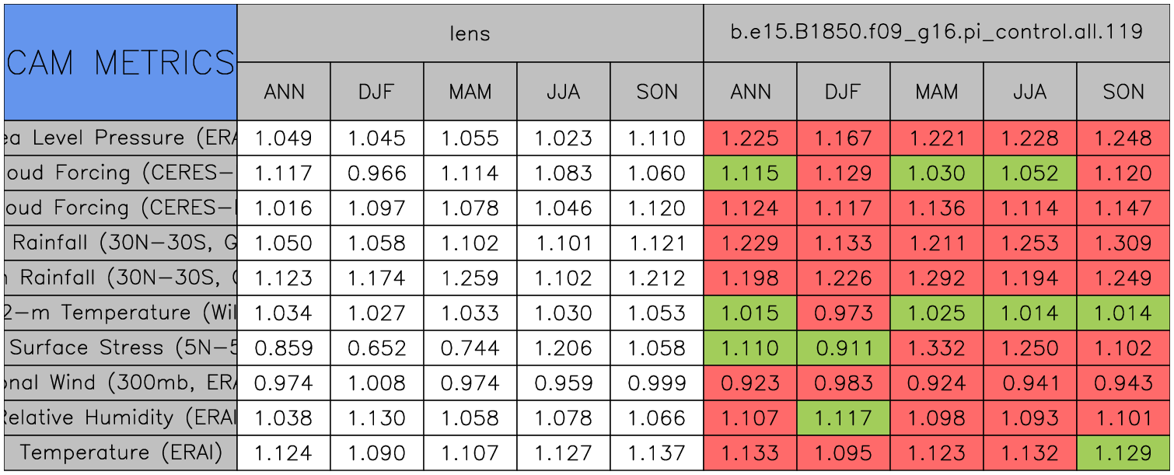Click the SON column under lens

(x=656, y=92)
